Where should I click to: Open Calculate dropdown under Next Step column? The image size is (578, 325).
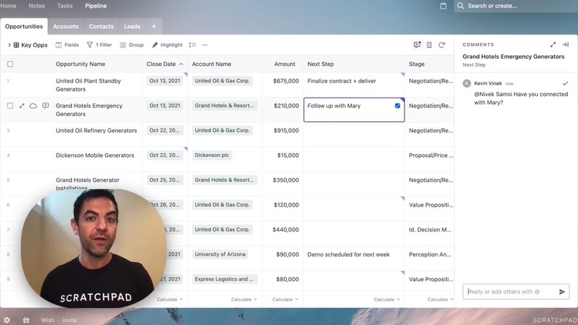point(387,299)
